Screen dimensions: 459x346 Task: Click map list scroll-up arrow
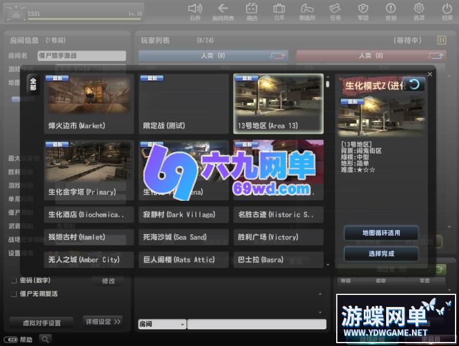click(x=328, y=77)
